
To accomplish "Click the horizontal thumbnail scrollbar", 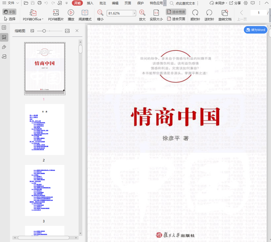I will click(44, 238).
